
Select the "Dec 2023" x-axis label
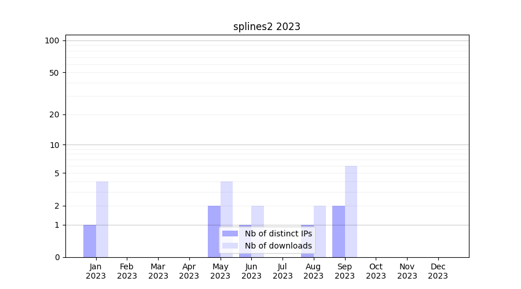(x=438, y=271)
